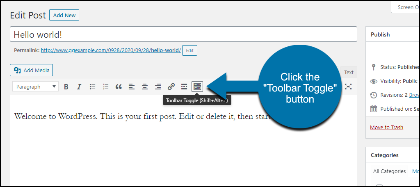The width and height of the screenshot is (420, 187).
Task: Select the All Categories tab
Action: click(x=390, y=171)
